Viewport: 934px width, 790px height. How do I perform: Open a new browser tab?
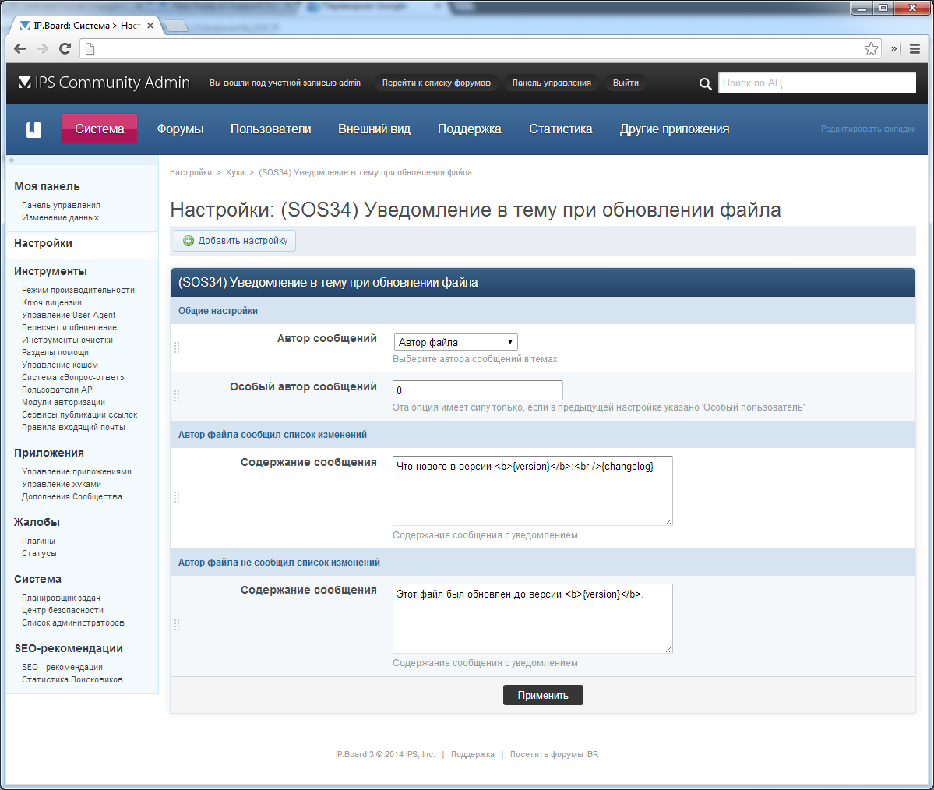[x=176, y=26]
